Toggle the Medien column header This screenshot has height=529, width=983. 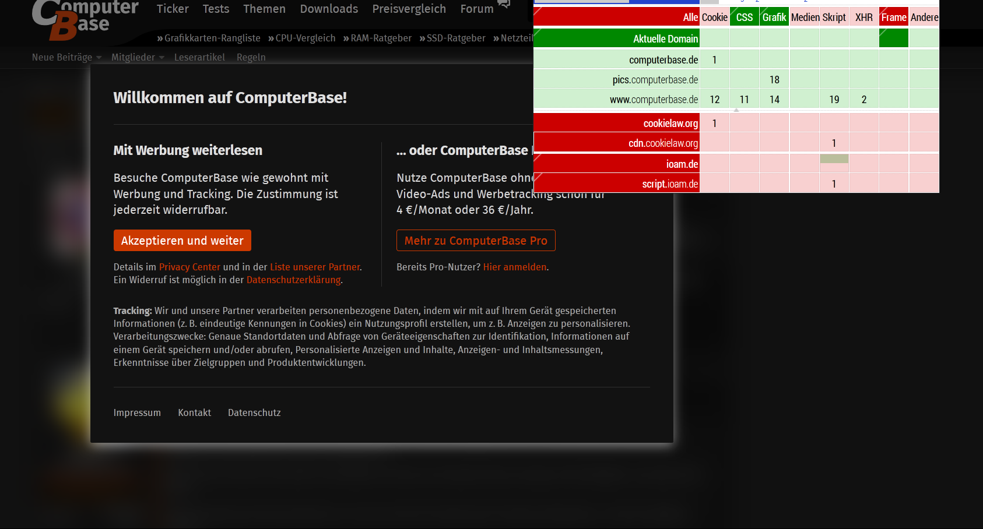point(805,17)
